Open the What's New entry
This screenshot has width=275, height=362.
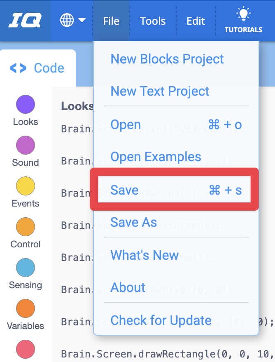144,255
